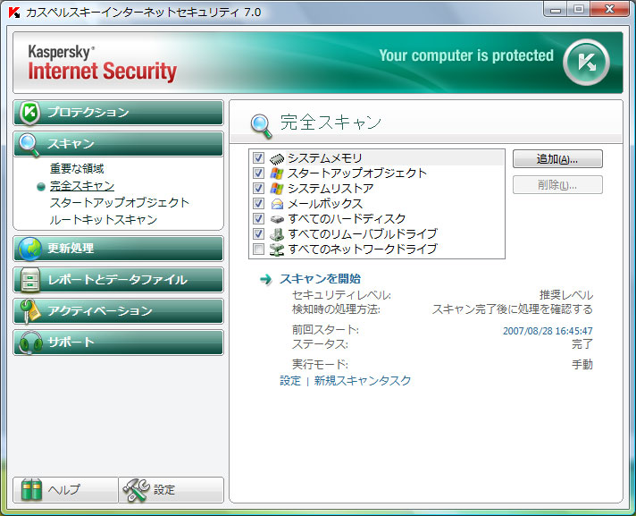The width and height of the screenshot is (636, 516).
Task: Click the shield icon on プロテクション
Action: (30, 114)
